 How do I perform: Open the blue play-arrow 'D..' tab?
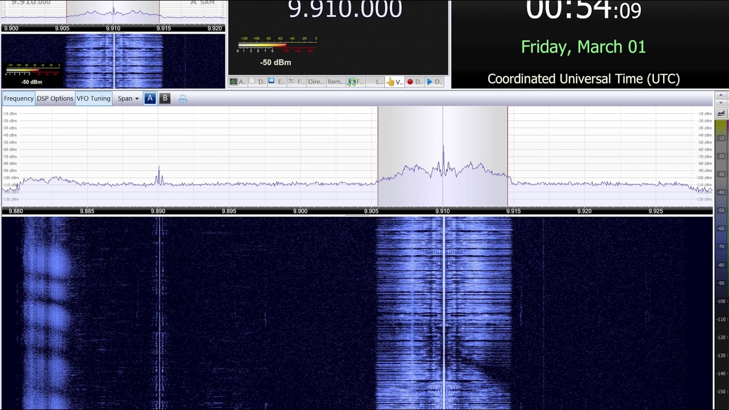435,82
